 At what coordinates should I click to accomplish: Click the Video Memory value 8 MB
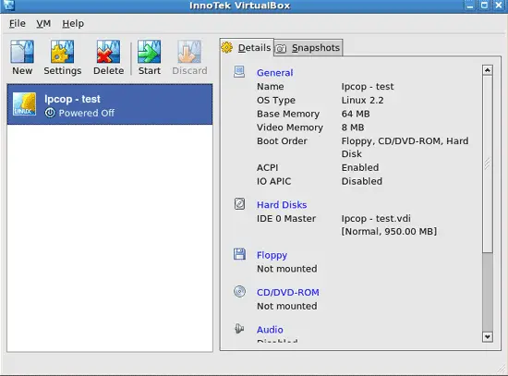click(x=353, y=127)
